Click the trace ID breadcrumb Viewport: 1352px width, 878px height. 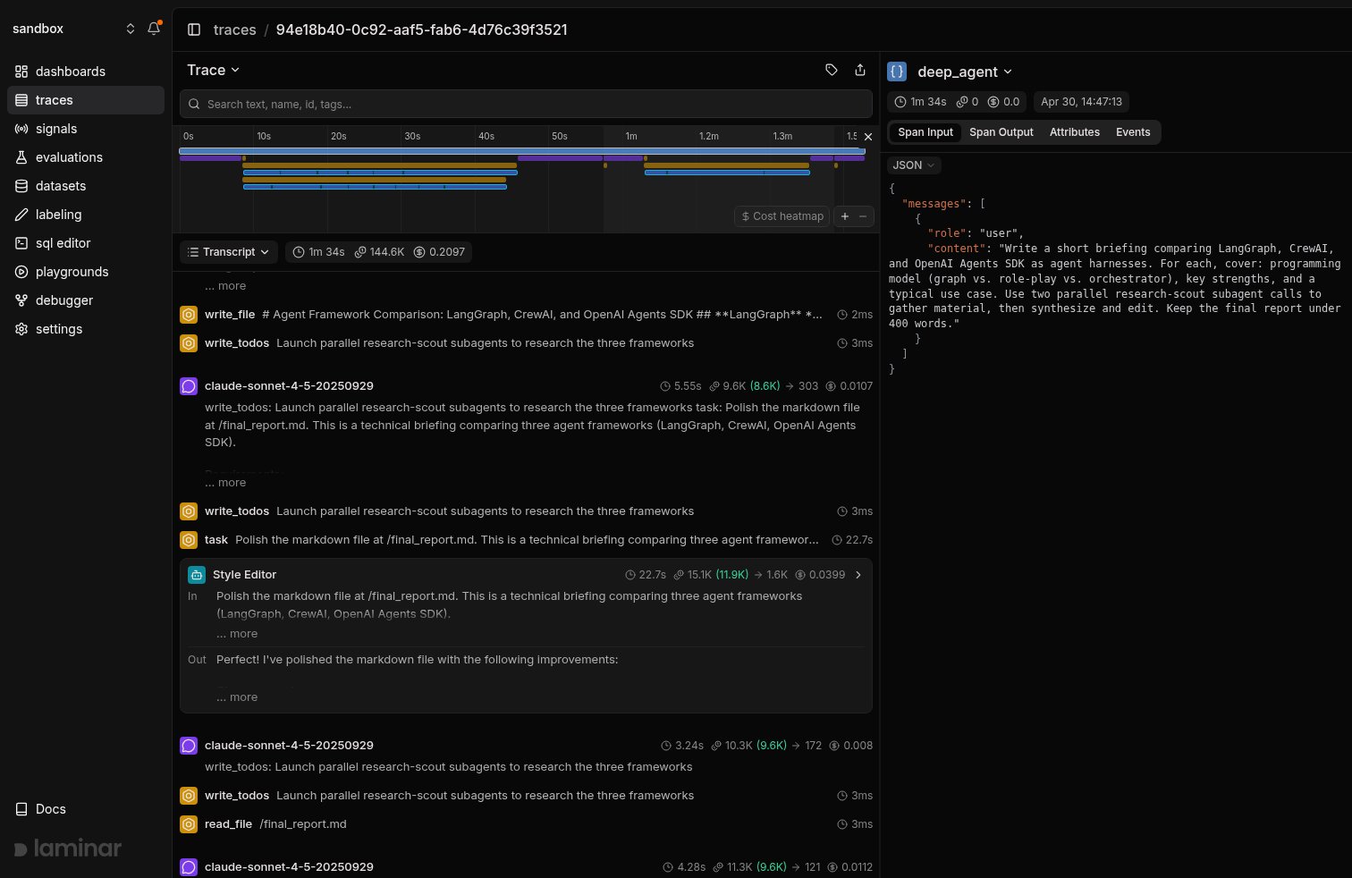[422, 30]
